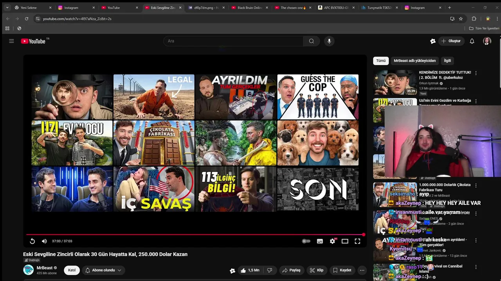Select the Tümü filter chip

[x=381, y=60]
